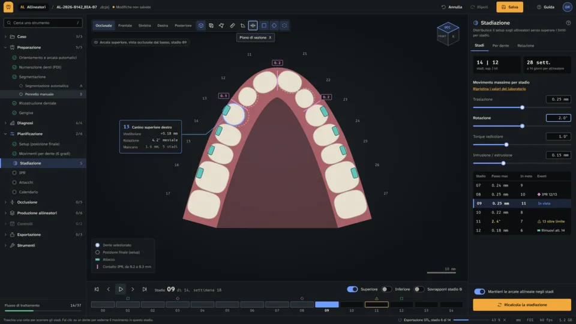Toggle the section plane tool
576x324 pixels.
[x=253, y=26]
